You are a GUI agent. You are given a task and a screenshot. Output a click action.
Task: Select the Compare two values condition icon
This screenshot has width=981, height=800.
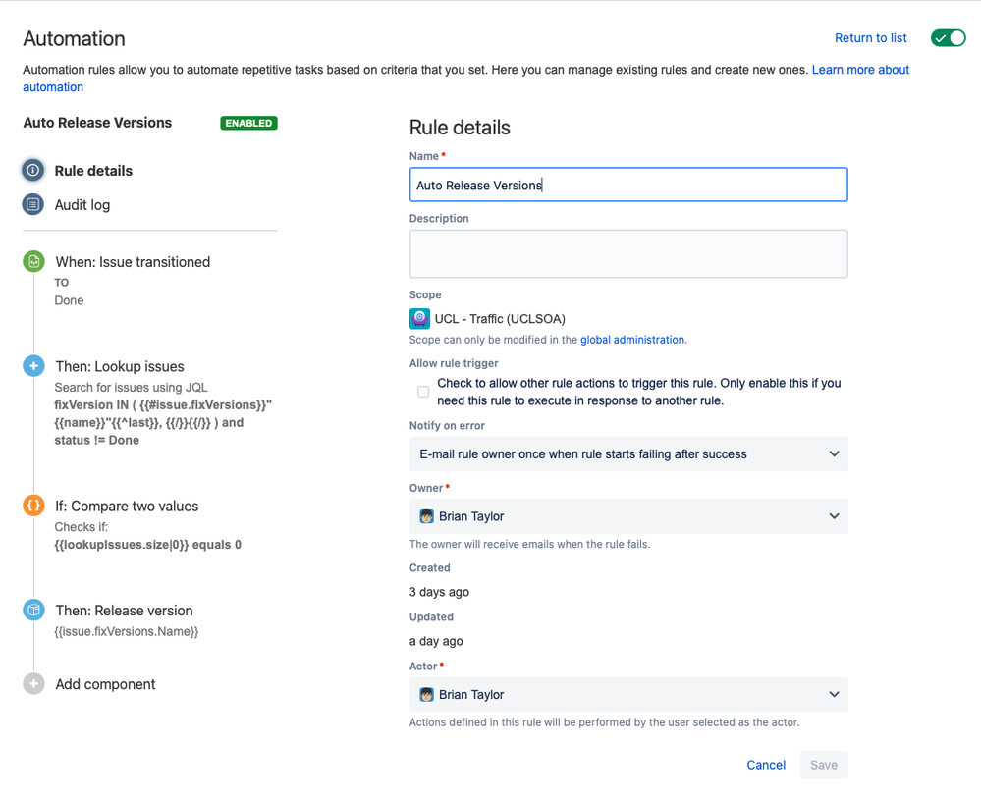coord(33,506)
